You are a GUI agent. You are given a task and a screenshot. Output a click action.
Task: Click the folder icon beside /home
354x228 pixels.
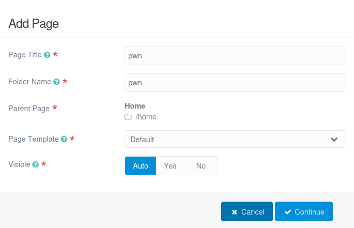[128, 117]
